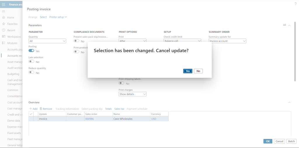Click the OK button
Viewport: 299px width, 148px height.
(268, 141)
